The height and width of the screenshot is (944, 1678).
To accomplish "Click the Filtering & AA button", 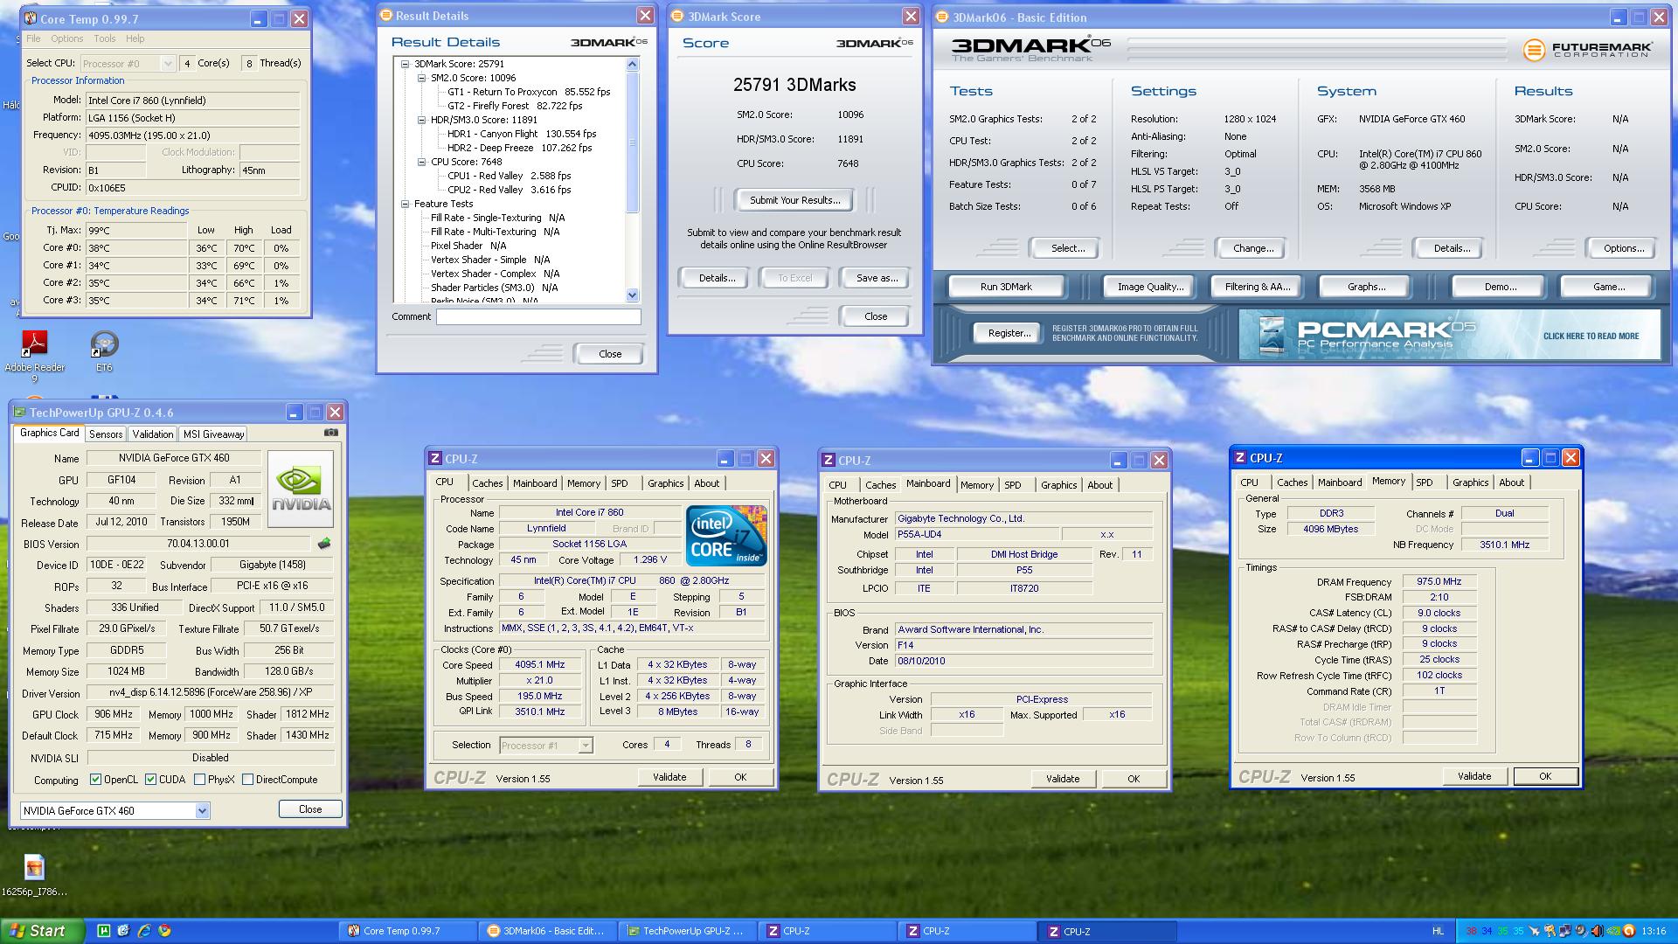I will (1257, 287).
